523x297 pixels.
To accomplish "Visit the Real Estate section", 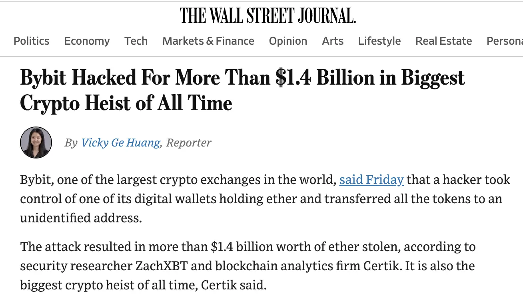I will tap(443, 41).
